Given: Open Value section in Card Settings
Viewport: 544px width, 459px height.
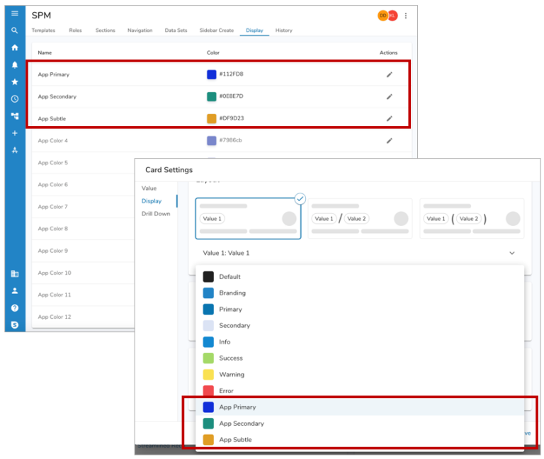Looking at the screenshot, I should tap(149, 188).
